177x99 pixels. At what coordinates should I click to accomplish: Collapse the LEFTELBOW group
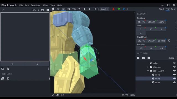click(148, 71)
